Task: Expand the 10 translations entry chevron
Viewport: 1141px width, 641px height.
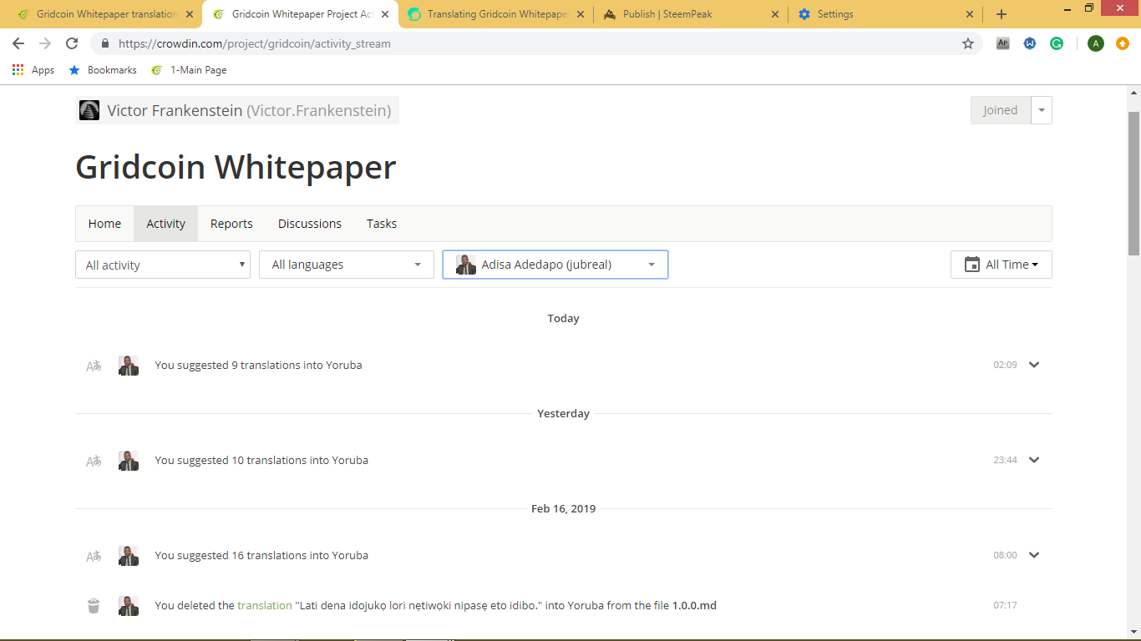Action: point(1034,460)
